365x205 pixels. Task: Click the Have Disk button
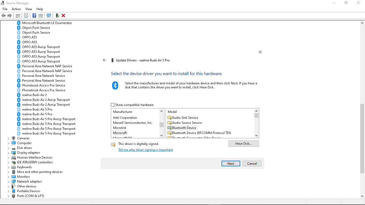[243, 143]
